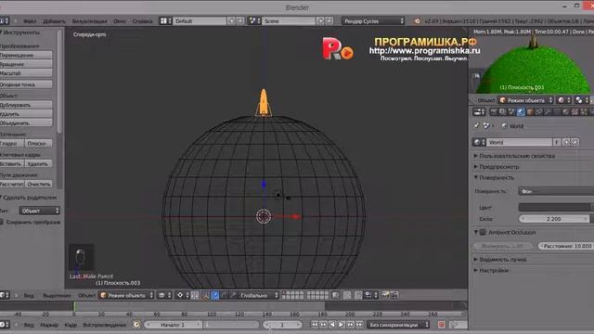Open pivot point selector in viewport header
594x334 pixels.
point(183,295)
